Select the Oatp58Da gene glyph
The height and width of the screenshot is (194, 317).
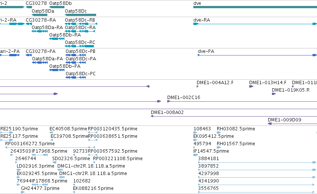(39, 15)
